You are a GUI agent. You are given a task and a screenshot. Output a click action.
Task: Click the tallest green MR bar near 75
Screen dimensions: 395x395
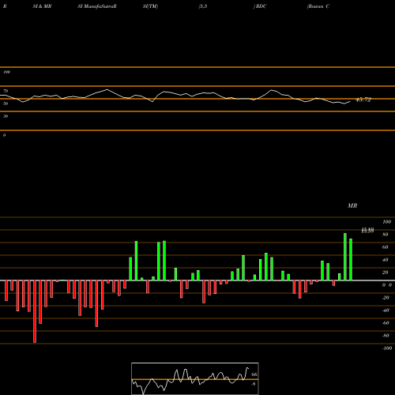345,257
